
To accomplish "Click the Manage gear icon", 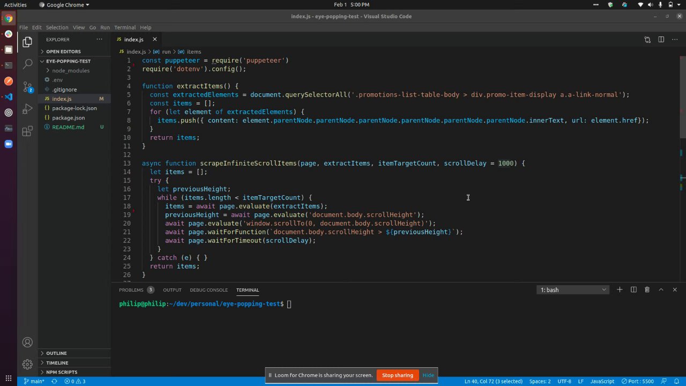I will (x=28, y=365).
